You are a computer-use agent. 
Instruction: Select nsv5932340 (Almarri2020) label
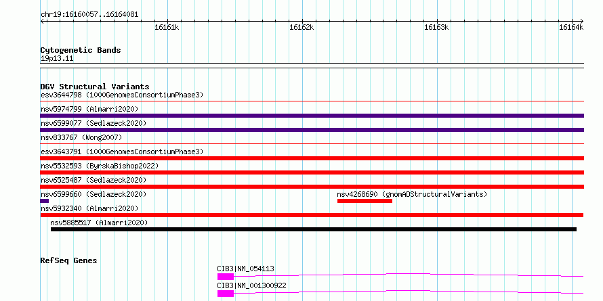[x=89, y=208]
